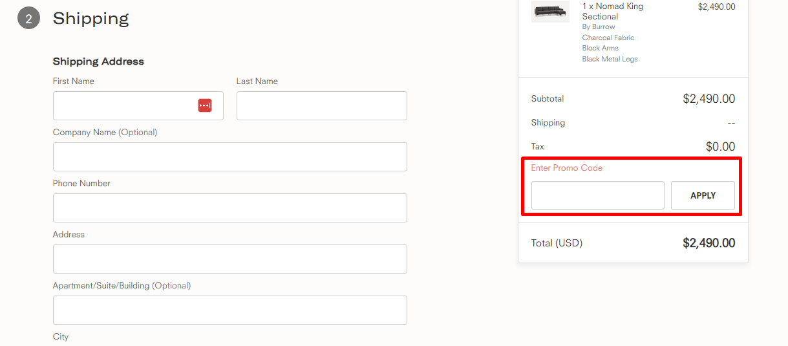
Task: Click the Subtotal $2,490.00 value
Action: [709, 99]
